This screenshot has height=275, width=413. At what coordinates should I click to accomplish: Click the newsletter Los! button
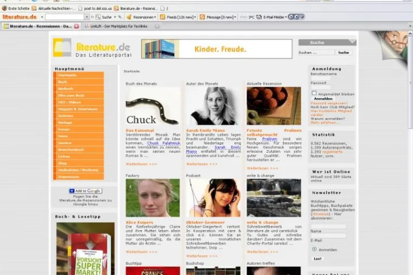(x=318, y=259)
